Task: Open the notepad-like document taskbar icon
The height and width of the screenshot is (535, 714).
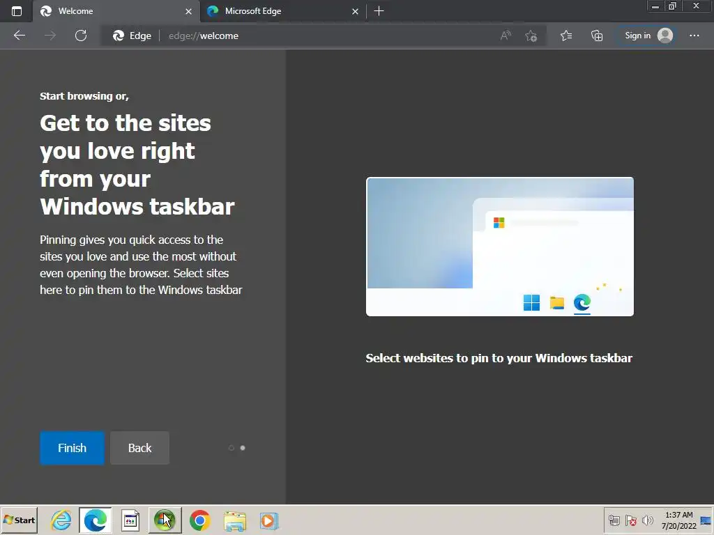Action: click(130, 520)
